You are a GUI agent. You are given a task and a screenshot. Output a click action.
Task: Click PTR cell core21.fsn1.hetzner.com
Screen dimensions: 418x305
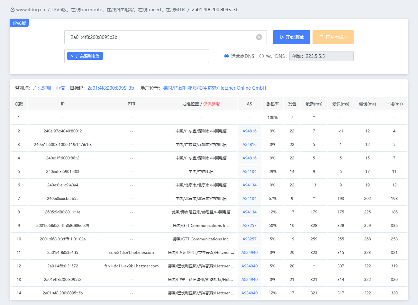point(132,253)
